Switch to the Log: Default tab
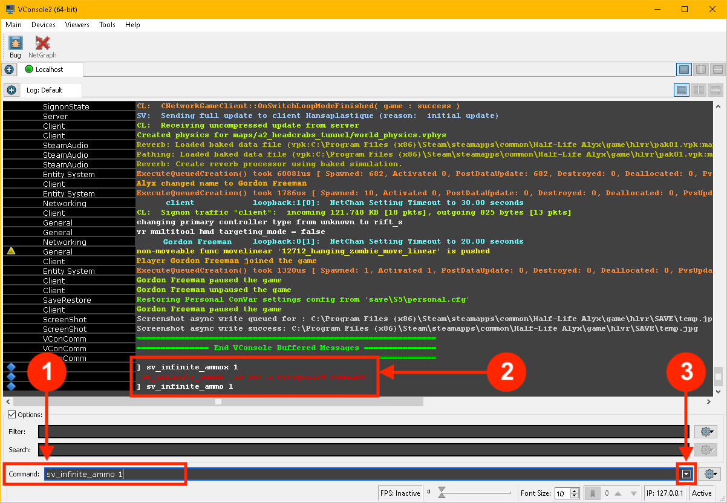 [52, 90]
